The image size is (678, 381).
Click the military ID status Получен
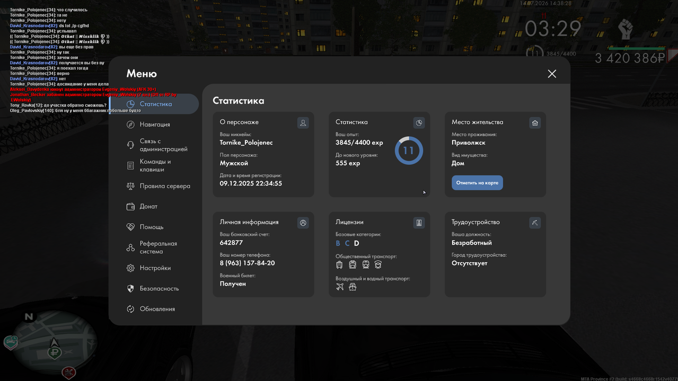[x=233, y=283]
